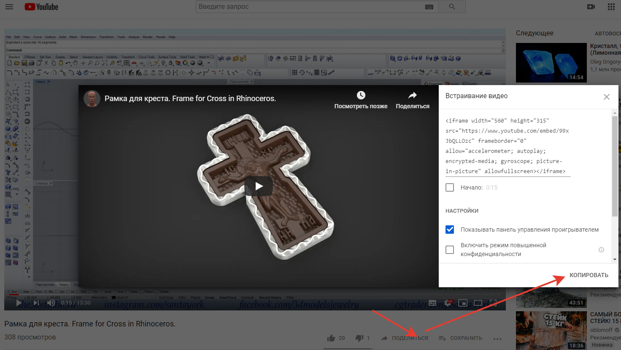Open preview title 'Рамка для креста'
This screenshot has height=350, width=621.
click(190, 99)
